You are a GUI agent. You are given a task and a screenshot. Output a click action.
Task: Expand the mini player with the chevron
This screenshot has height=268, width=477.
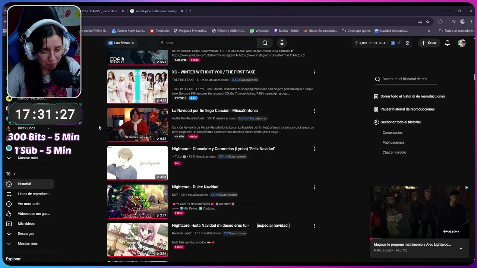pyautogui.click(x=461, y=249)
